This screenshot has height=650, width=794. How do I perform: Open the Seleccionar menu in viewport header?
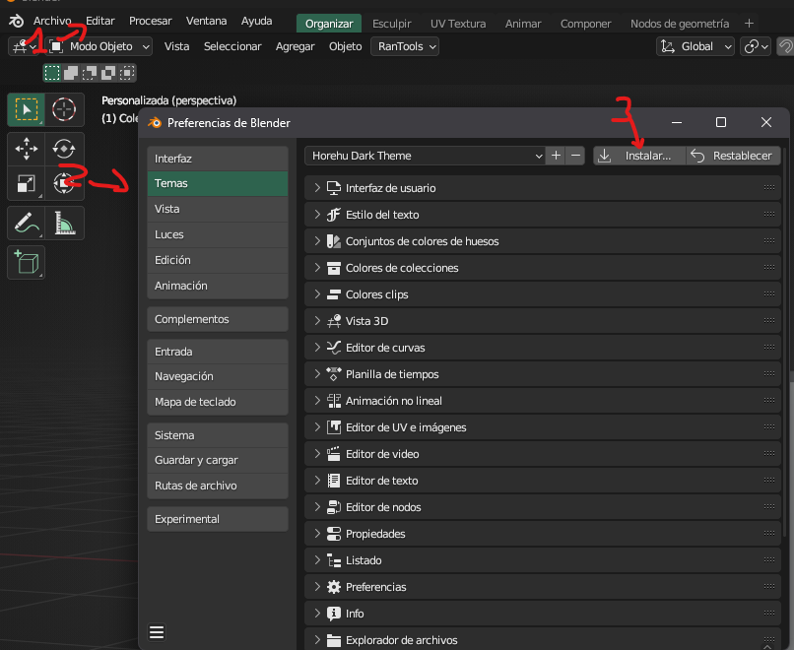(x=232, y=46)
